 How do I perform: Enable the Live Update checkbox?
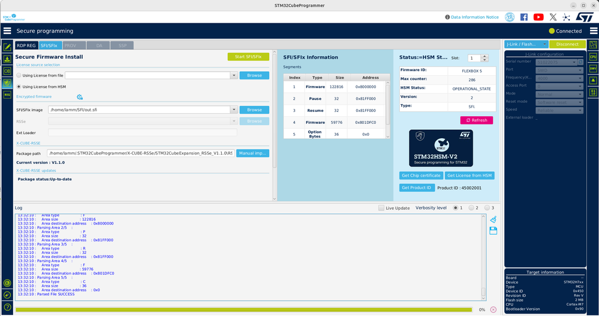[x=381, y=208]
